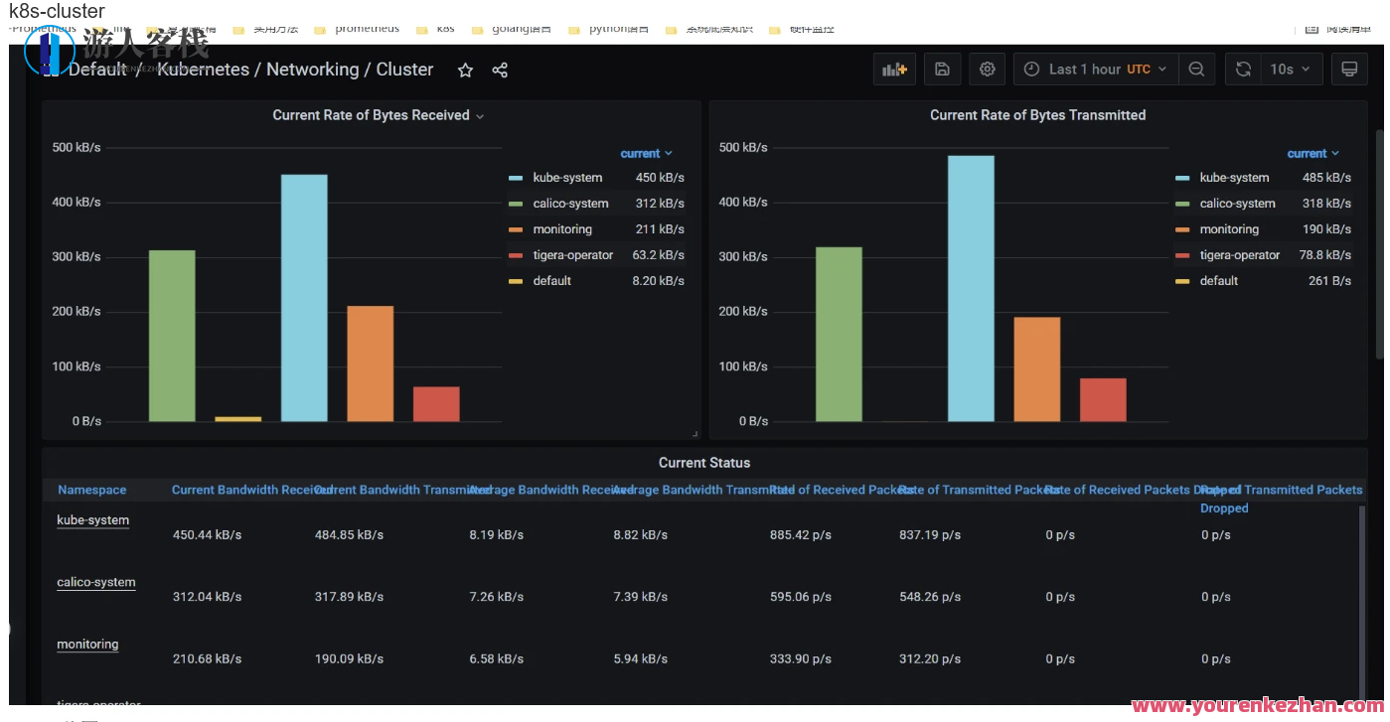Add a new panel to the dashboard
Screen dimensions: 1390x722
click(893, 69)
